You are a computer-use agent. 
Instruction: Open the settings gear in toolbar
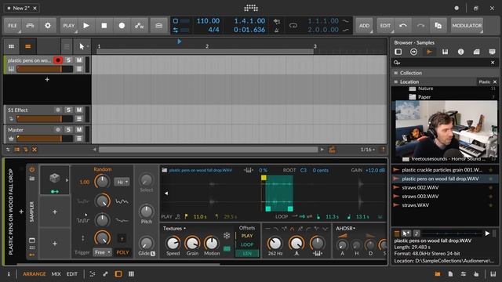(x=48, y=26)
